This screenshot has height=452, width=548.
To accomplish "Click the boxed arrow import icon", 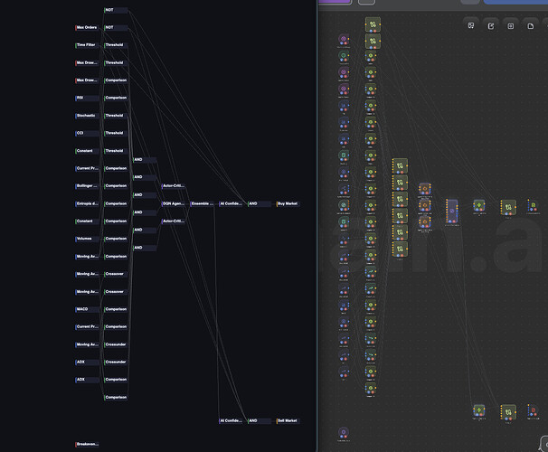I will tap(511, 25).
